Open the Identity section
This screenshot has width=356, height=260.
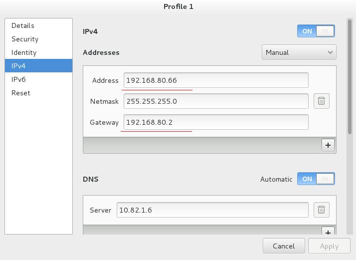click(x=38, y=52)
